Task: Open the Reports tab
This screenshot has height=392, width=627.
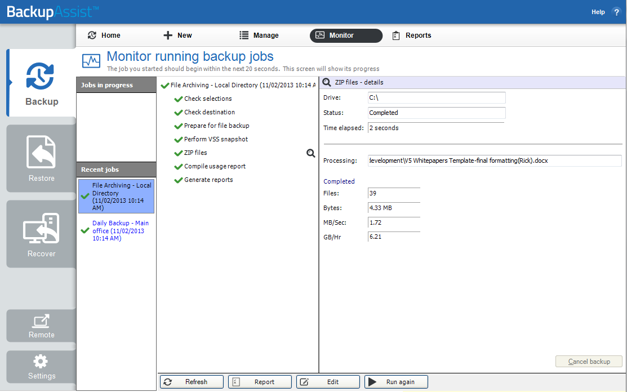Action: [411, 35]
